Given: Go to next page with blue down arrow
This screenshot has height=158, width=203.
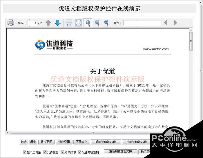Looking at the screenshot, I should 58,23.
